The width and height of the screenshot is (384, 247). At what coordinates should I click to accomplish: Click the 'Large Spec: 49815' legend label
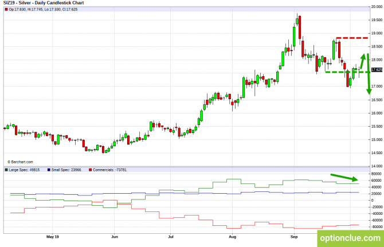click(24, 170)
